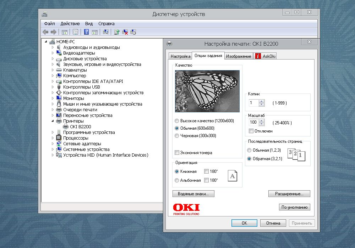Click the disable device icon with down arrow
Viewport: 355px width, 248px height.
pos(133,32)
